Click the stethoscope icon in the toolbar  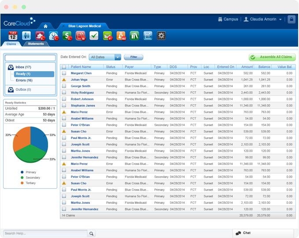(54, 36)
